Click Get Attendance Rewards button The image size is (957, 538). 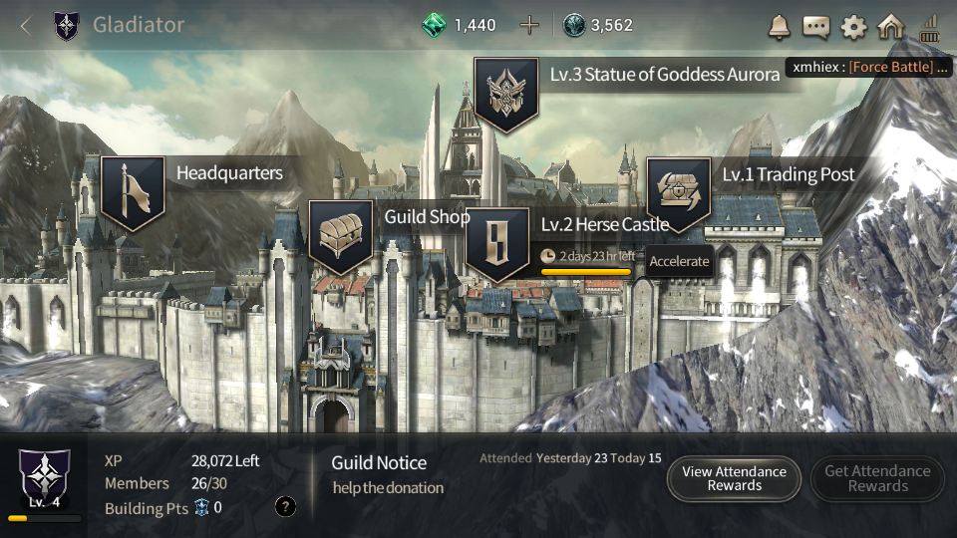[x=877, y=478]
